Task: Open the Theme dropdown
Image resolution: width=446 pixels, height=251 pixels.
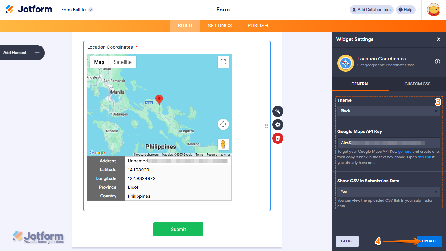Action: [436, 111]
